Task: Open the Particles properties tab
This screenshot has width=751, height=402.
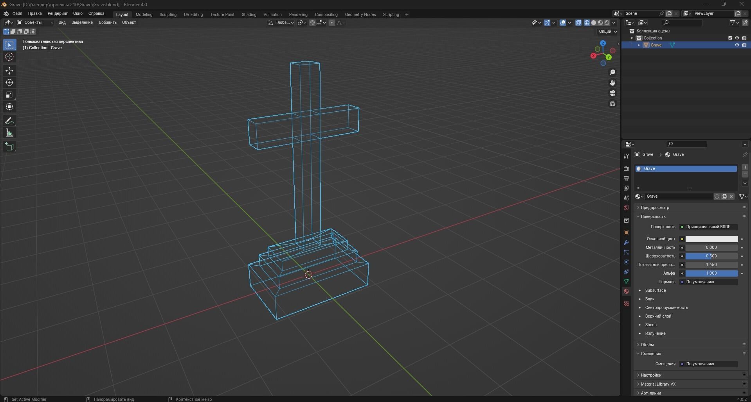Action: coord(626,252)
